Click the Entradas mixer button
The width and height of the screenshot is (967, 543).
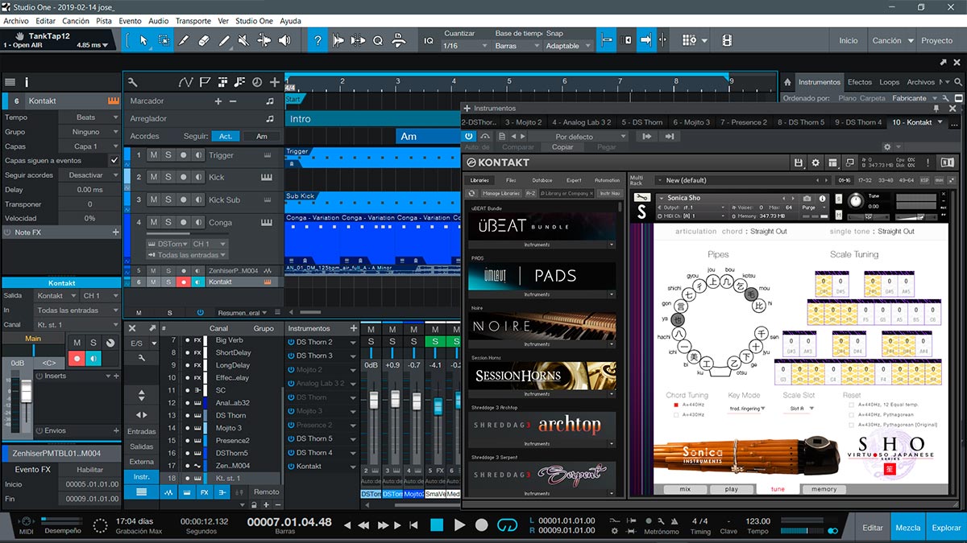142,431
